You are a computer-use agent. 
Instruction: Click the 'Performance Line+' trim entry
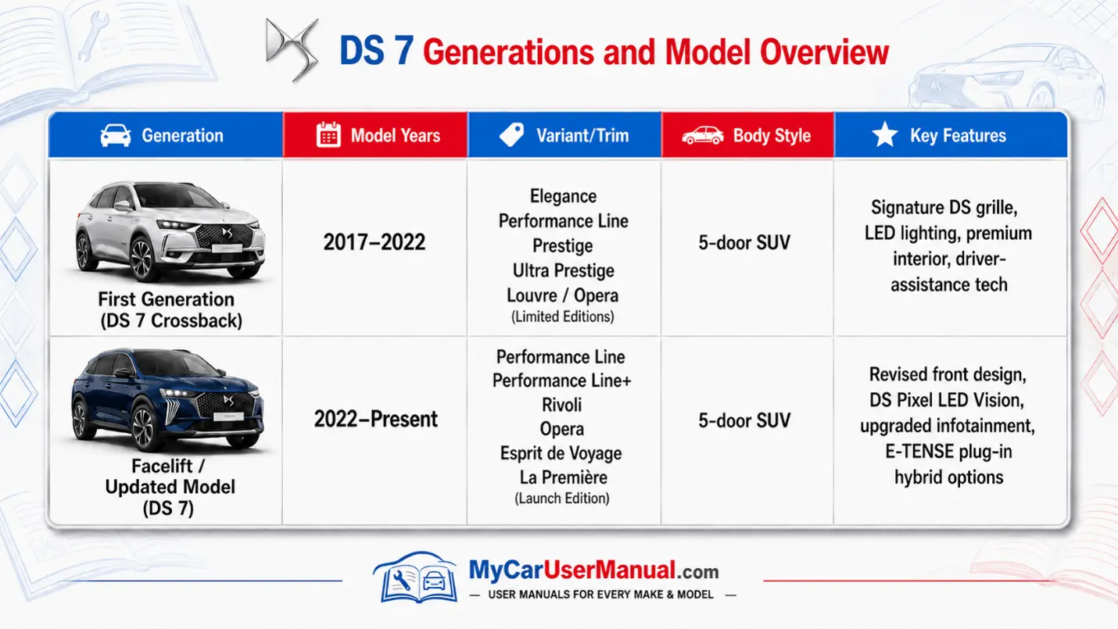[x=562, y=381]
